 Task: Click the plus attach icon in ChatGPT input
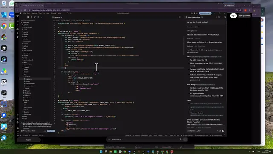click(x=109, y=139)
